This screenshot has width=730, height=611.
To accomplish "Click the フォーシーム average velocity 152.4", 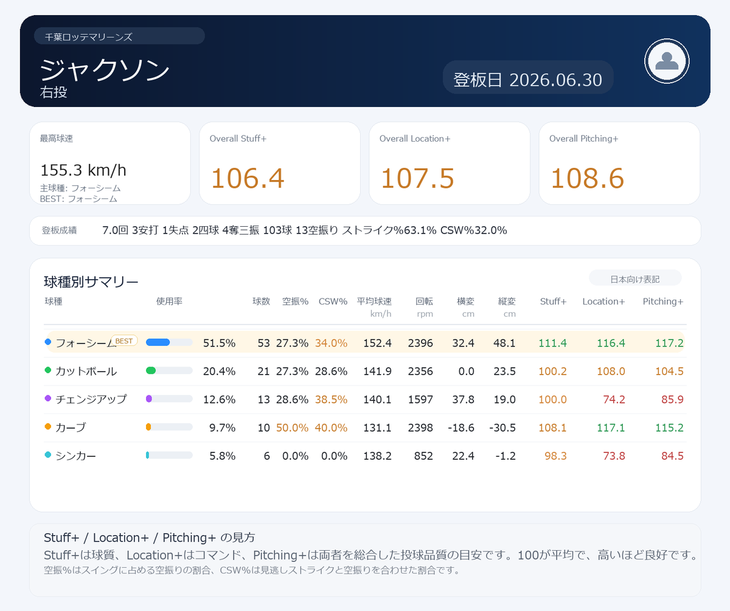I will pyautogui.click(x=377, y=343).
